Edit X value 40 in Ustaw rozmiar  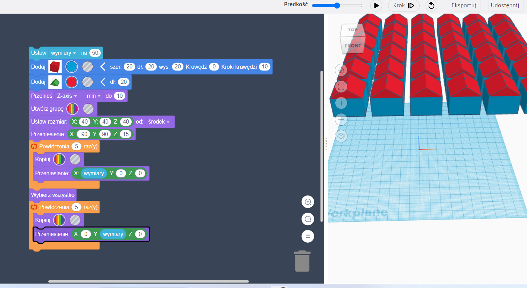84,122
